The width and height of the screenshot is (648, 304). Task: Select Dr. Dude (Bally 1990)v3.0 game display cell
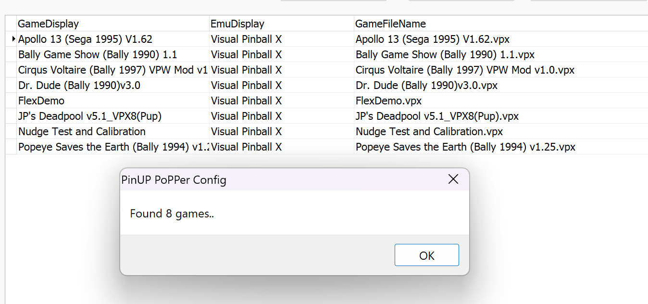79,86
